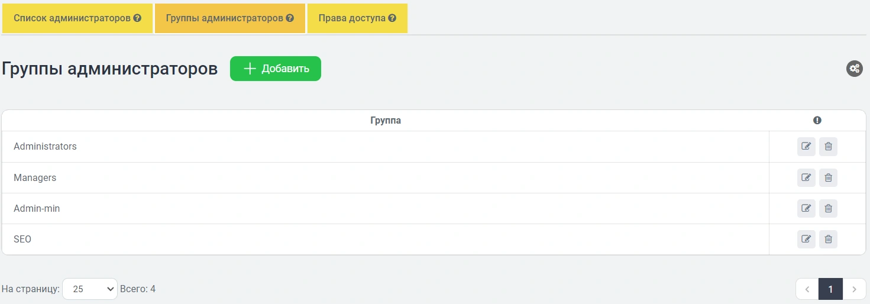Open the Права доступа tab

(x=352, y=18)
